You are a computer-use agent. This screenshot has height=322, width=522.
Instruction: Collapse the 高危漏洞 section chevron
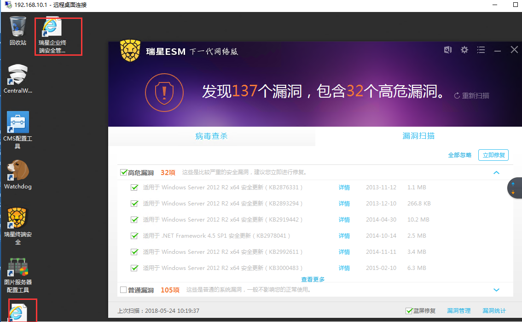496,172
